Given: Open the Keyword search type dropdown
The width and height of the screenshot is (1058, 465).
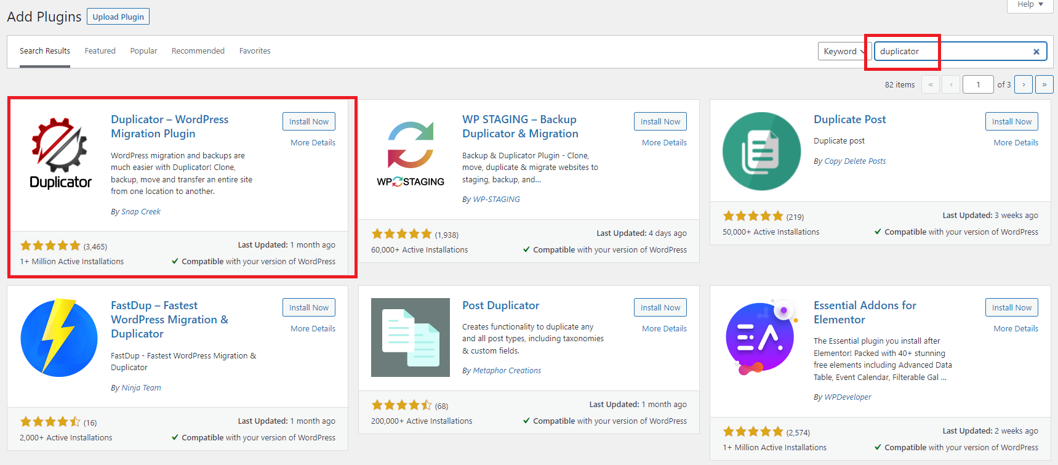Looking at the screenshot, I should click(x=844, y=51).
